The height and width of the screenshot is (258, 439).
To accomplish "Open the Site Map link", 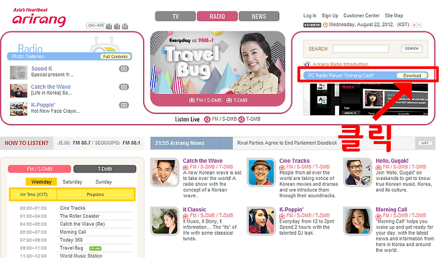I will [394, 16].
